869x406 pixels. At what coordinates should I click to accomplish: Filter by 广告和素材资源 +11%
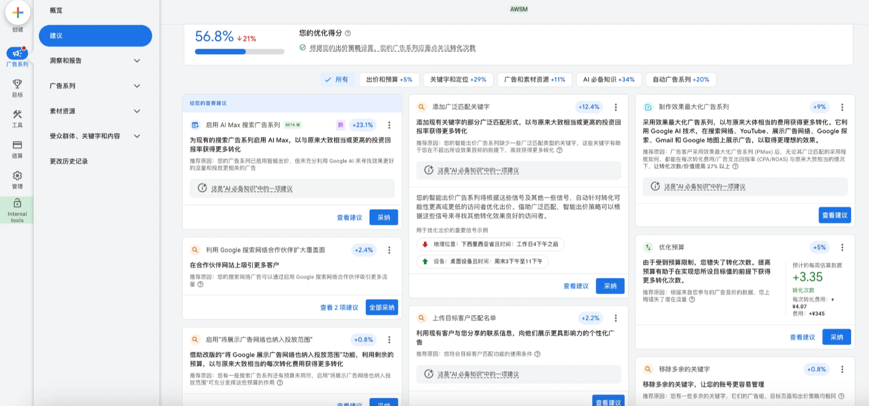tap(535, 80)
